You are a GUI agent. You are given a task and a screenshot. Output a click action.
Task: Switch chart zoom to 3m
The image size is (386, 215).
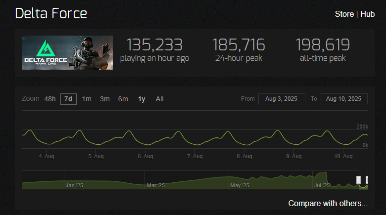click(104, 99)
